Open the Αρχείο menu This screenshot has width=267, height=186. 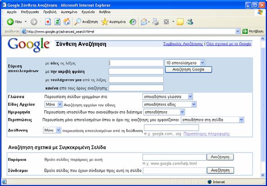(x=12, y=12)
